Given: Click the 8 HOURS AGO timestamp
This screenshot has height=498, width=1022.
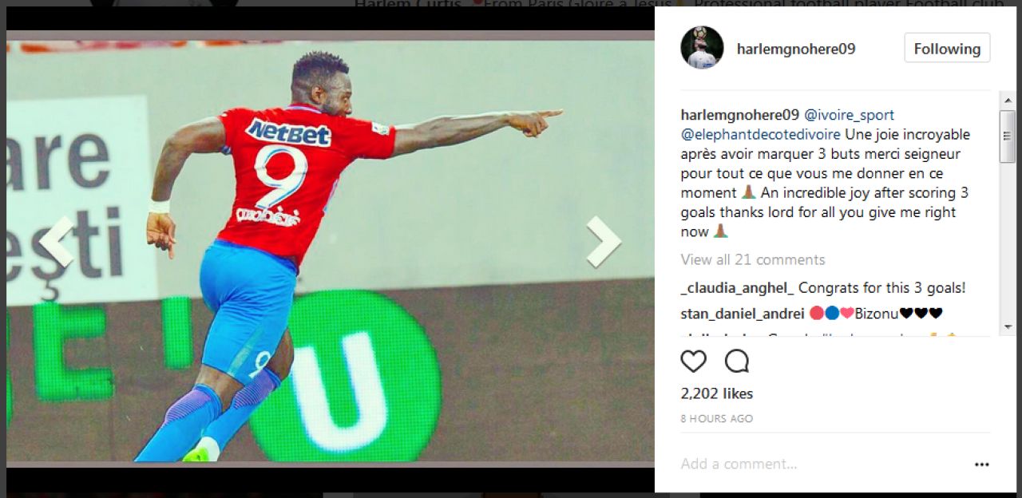Looking at the screenshot, I should click(717, 418).
